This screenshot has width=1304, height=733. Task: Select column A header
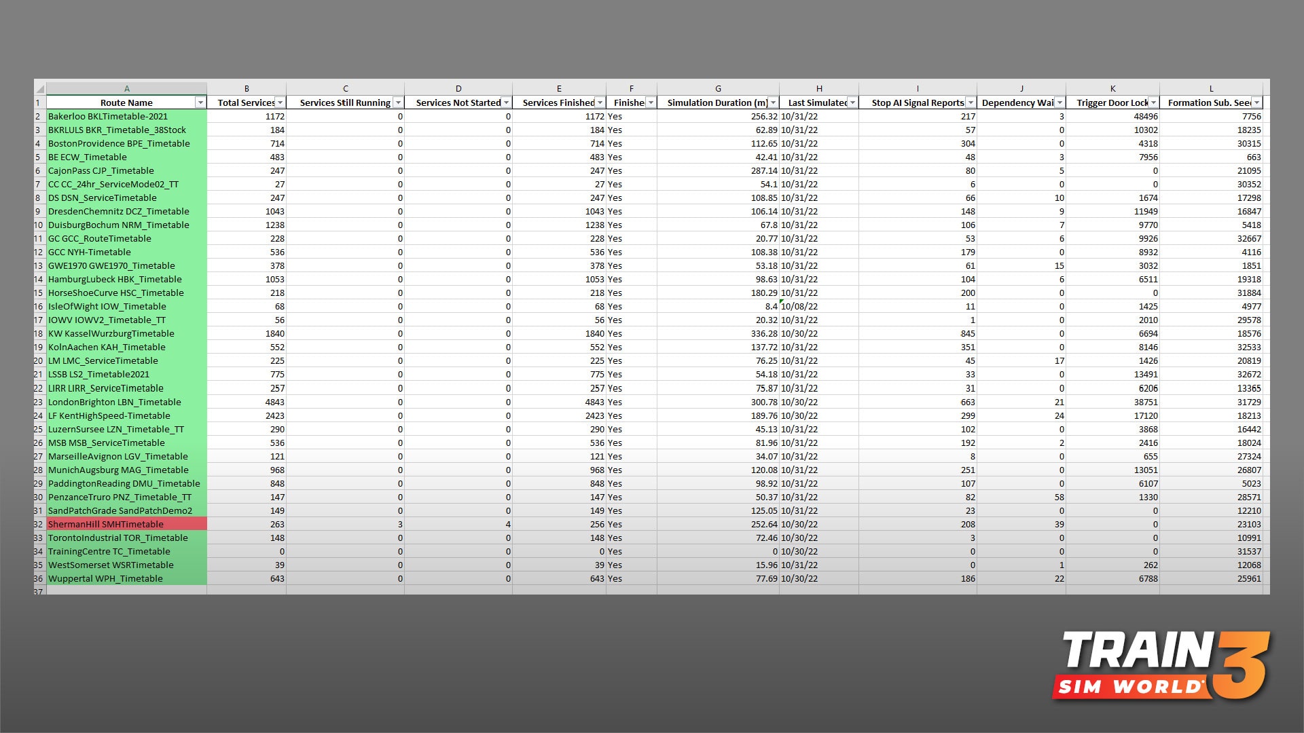click(126, 89)
